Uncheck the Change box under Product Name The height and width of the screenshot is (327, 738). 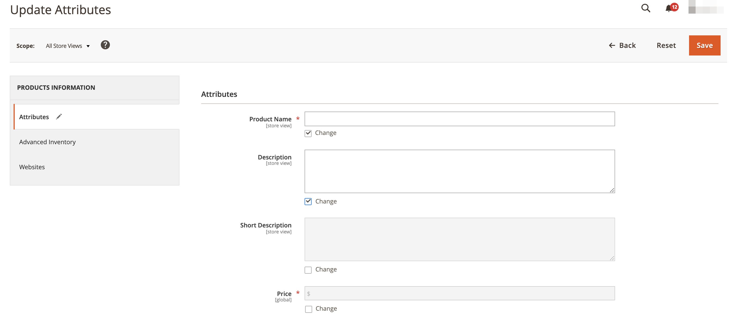[x=308, y=133]
